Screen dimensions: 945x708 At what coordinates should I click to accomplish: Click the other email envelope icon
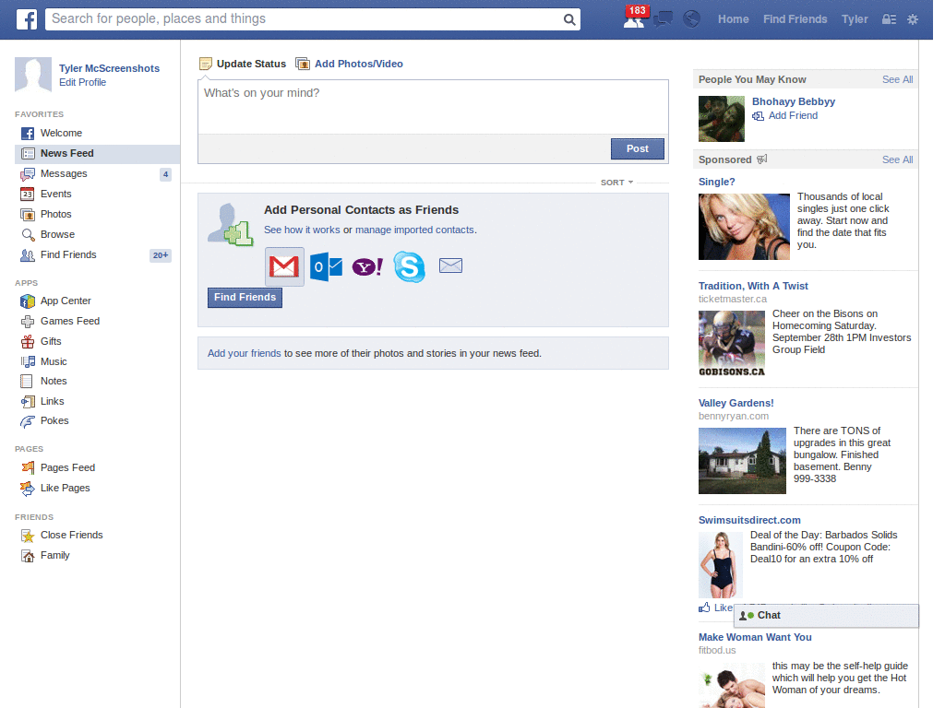(x=450, y=265)
